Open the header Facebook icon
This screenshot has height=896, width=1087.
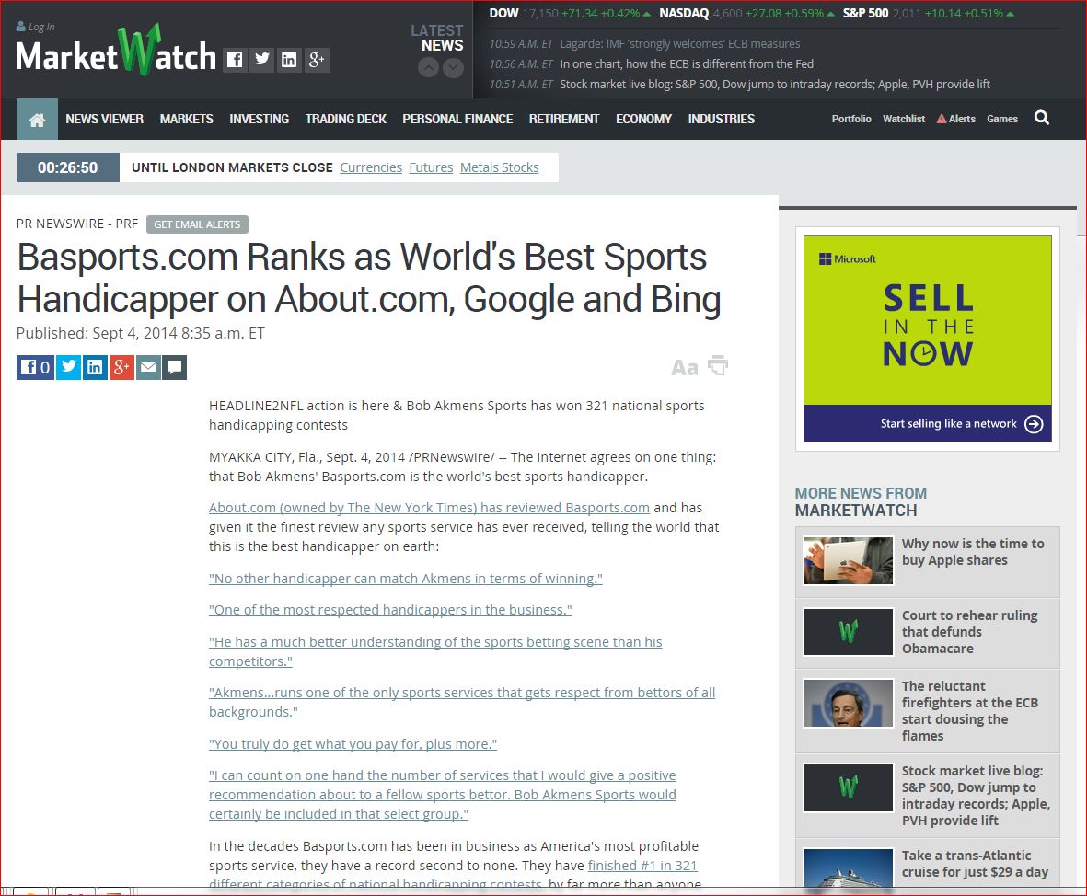235,60
